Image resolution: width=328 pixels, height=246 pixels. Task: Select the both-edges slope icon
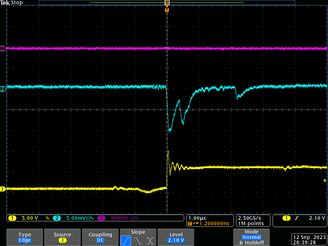(150, 240)
